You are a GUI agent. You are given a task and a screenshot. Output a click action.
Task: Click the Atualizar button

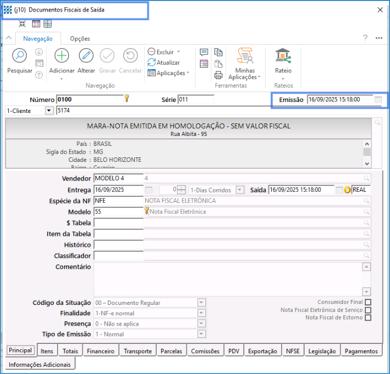pos(163,63)
